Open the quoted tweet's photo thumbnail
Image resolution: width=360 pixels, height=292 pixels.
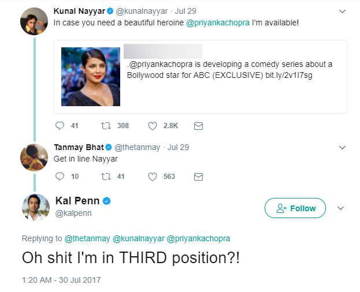(x=91, y=77)
